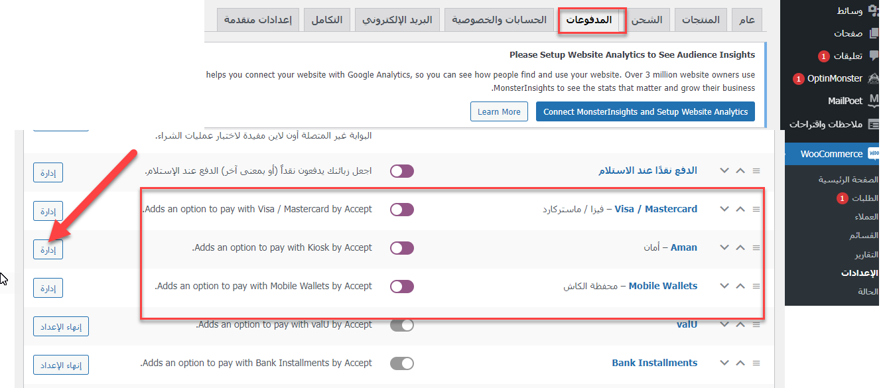Viewport: 887px width, 388px height.
Task: Open Comments via its speech bubble icon
Action: coord(873,56)
